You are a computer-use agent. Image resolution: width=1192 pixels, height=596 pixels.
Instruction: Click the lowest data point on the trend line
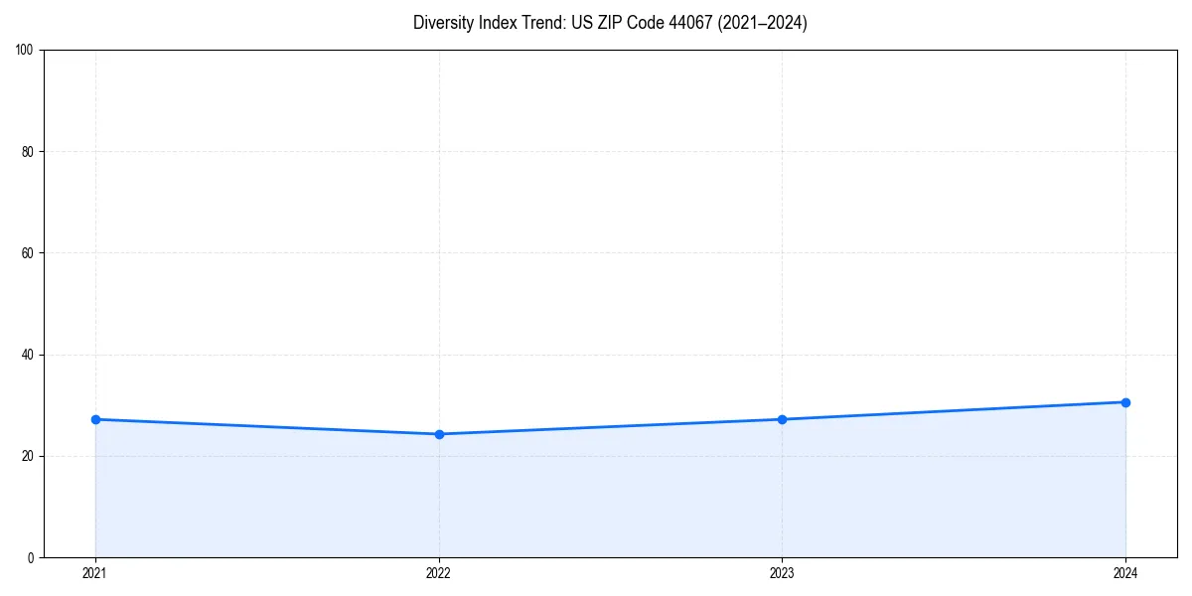click(x=438, y=433)
